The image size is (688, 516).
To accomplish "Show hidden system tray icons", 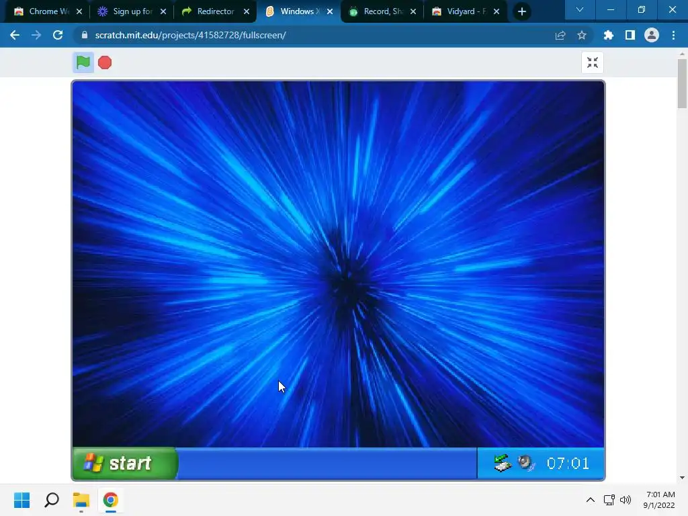I will click(591, 500).
